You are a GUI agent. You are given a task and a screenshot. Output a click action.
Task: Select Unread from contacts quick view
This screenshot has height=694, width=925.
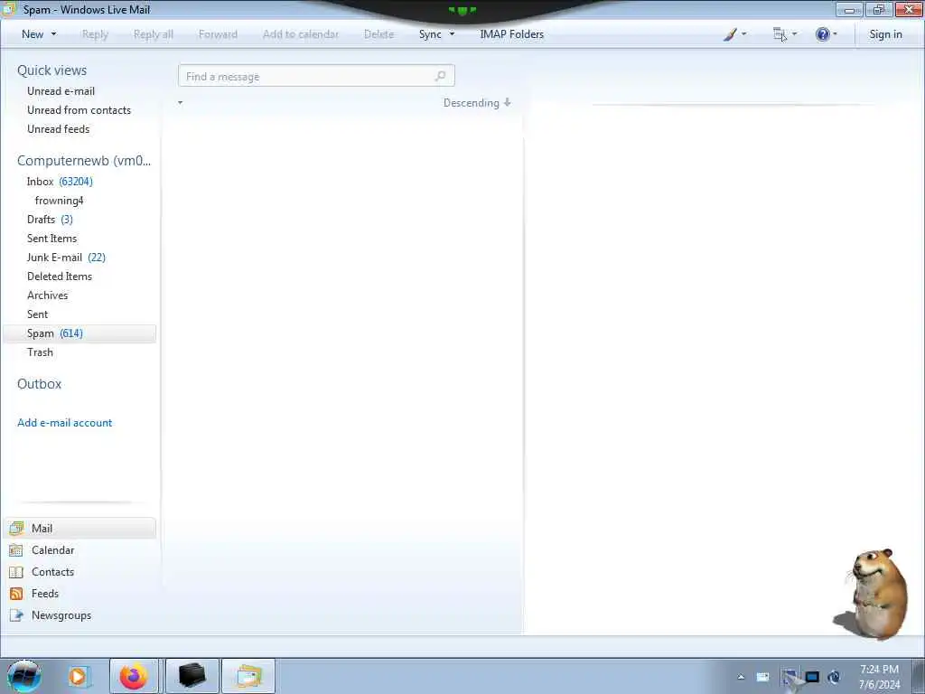79,109
